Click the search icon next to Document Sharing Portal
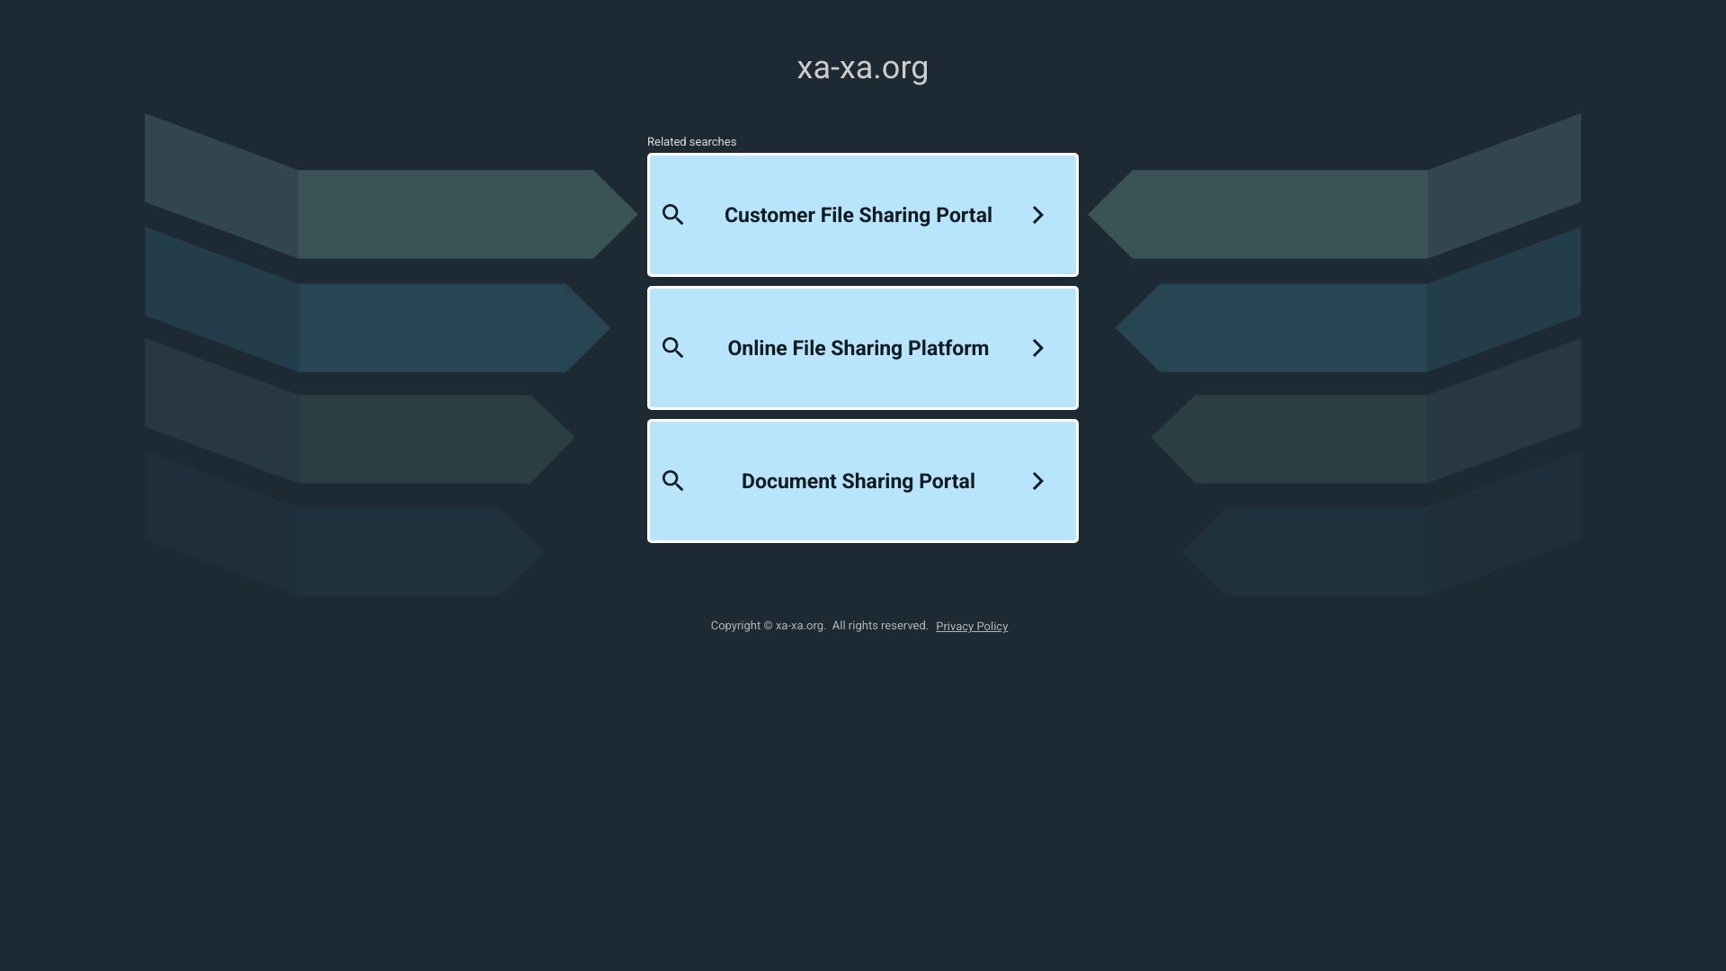Image resolution: width=1726 pixels, height=971 pixels. point(672,481)
